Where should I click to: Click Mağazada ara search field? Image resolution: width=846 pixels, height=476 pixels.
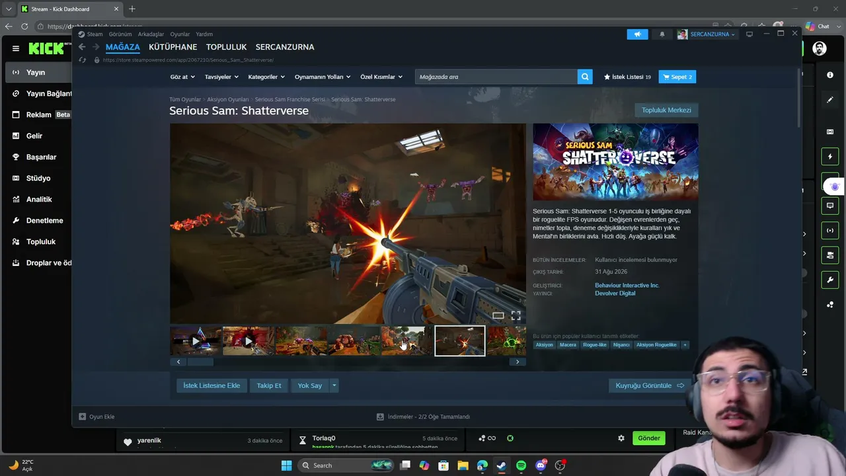click(496, 77)
